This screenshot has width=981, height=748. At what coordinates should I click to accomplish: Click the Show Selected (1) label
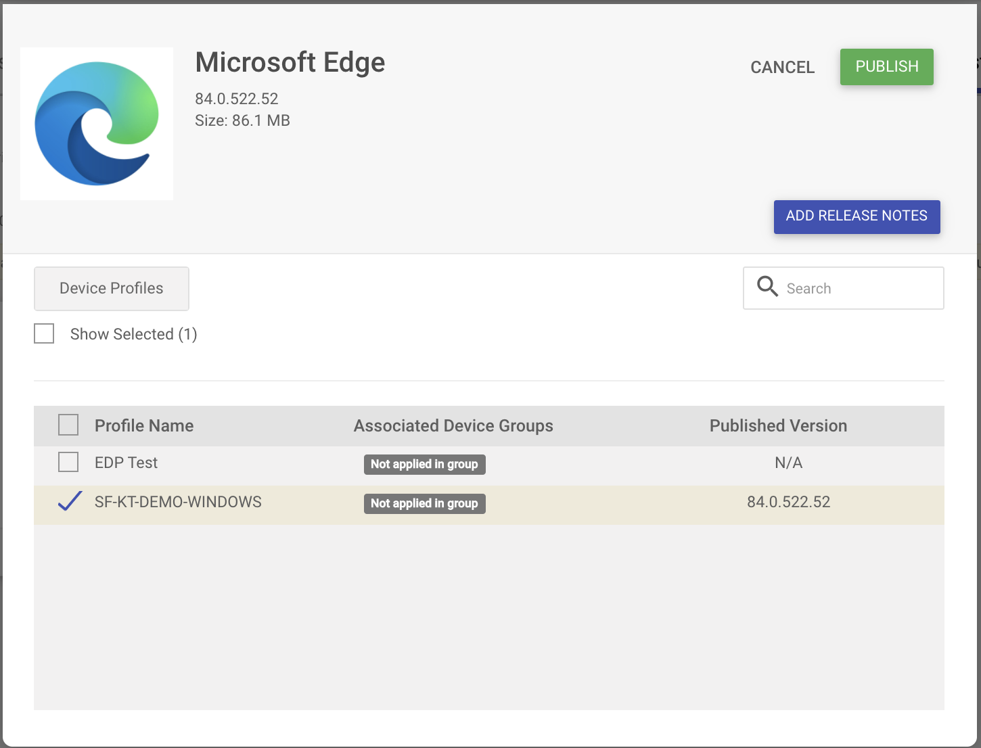[133, 334]
